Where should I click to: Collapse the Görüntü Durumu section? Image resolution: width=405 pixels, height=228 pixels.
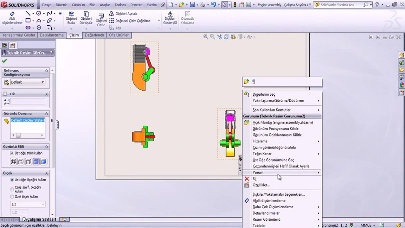[46, 113]
